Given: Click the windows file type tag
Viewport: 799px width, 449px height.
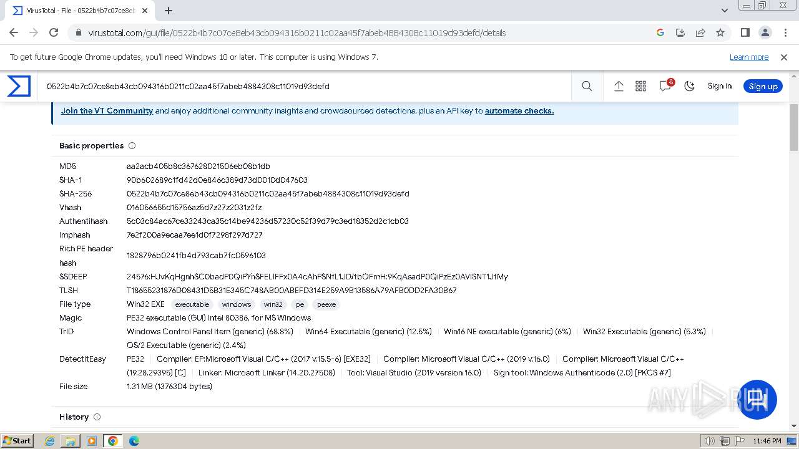Looking at the screenshot, I should click(237, 304).
